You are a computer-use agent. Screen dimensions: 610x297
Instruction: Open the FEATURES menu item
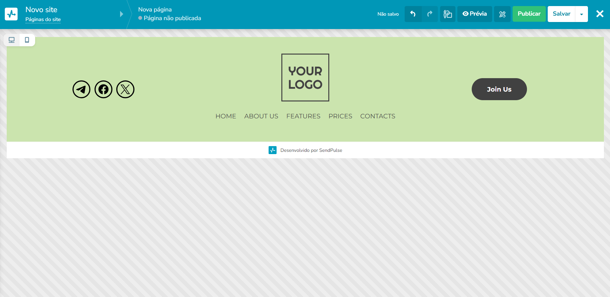coord(303,116)
